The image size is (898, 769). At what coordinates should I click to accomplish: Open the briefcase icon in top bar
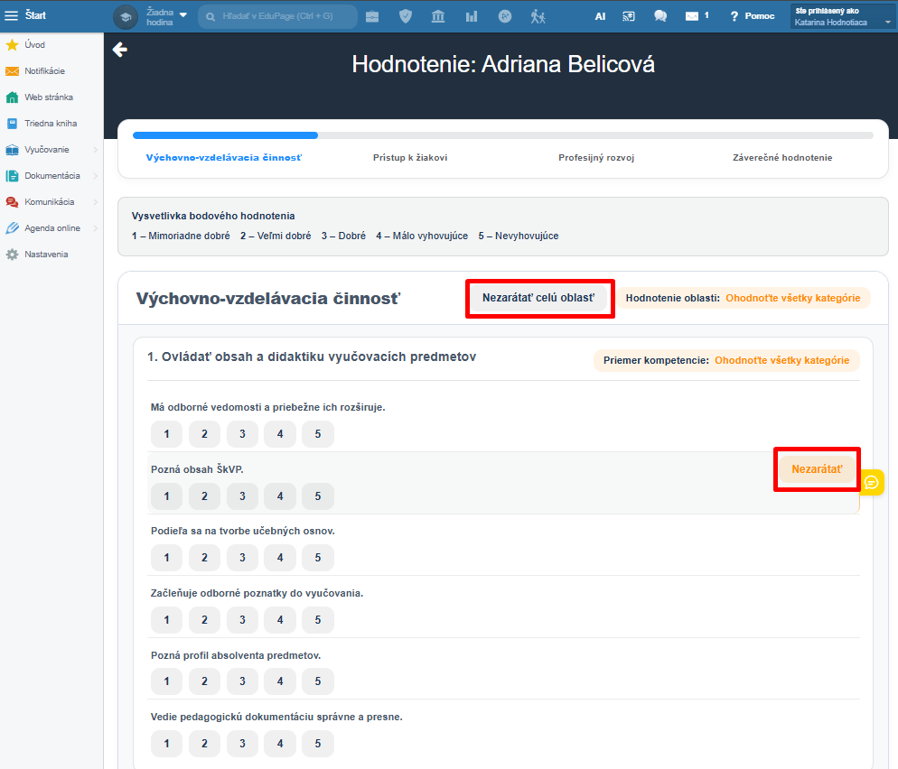[372, 16]
